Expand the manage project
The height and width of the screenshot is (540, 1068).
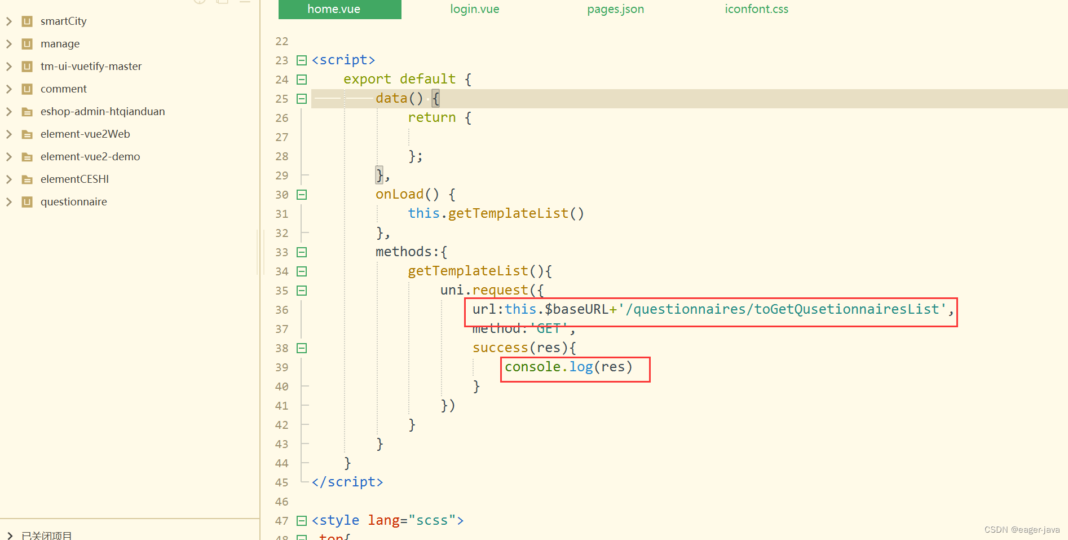(x=9, y=44)
